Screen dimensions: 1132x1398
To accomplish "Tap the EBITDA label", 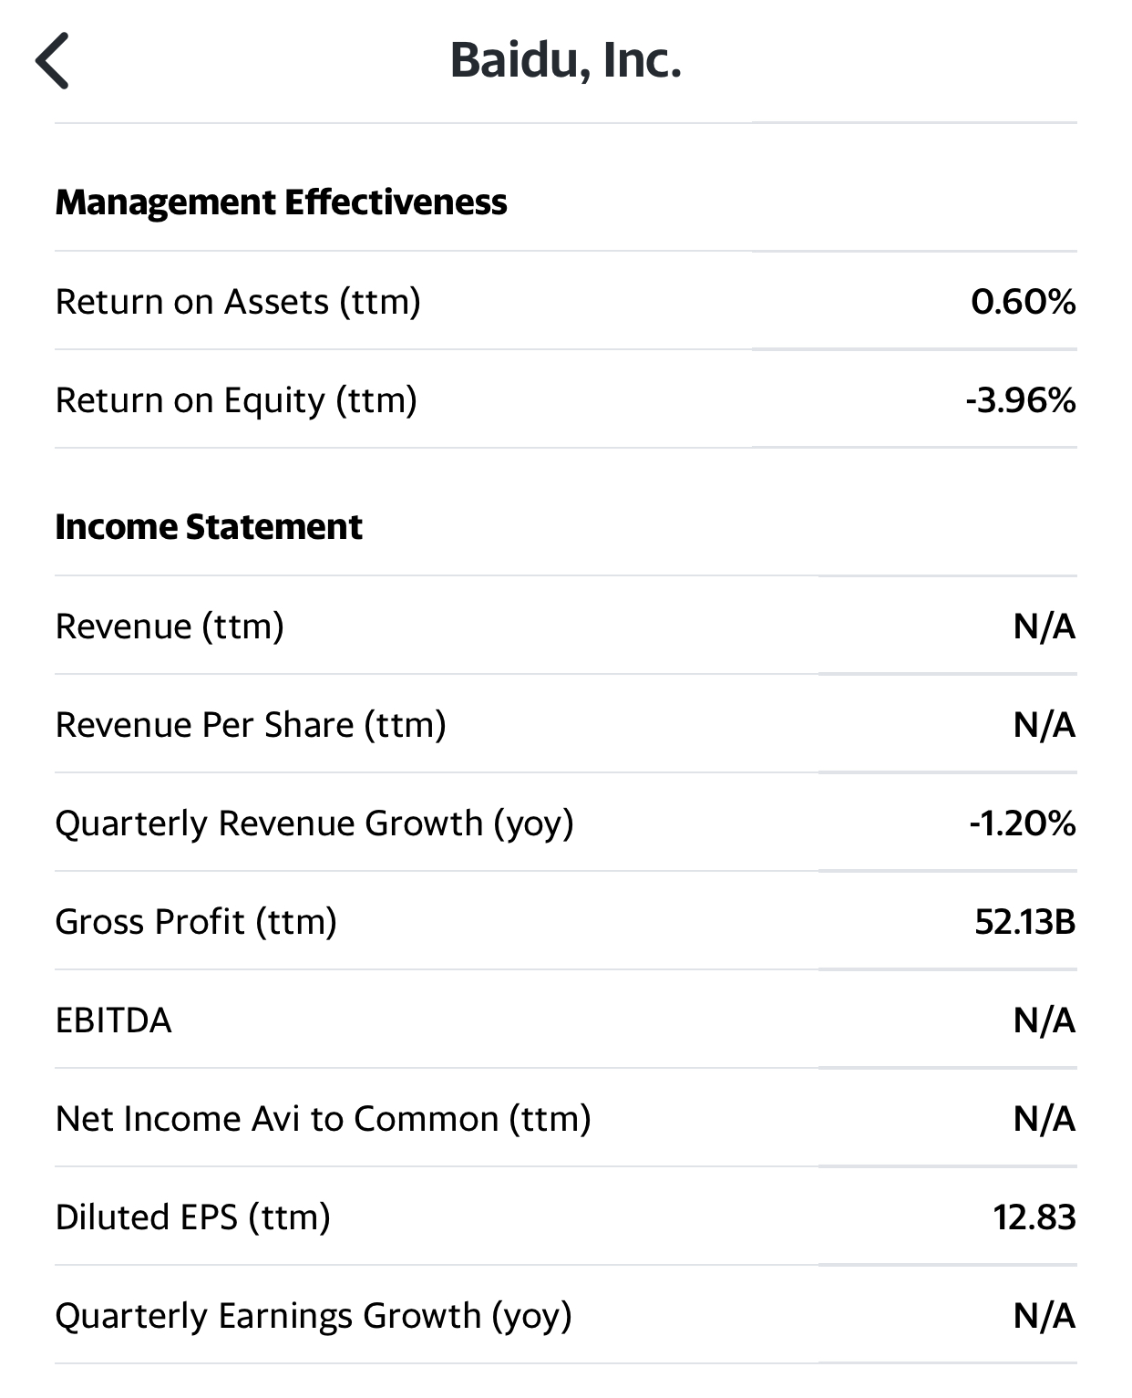I will point(114,1020).
